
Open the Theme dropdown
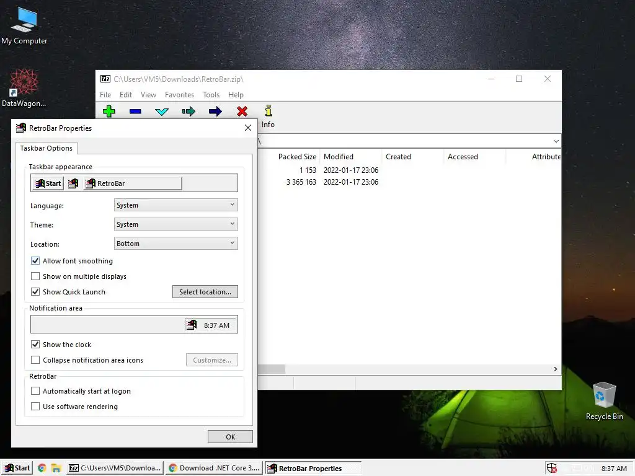point(175,224)
